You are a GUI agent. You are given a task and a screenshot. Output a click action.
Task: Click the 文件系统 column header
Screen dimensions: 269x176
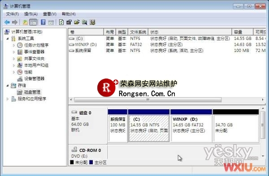(x=138, y=32)
